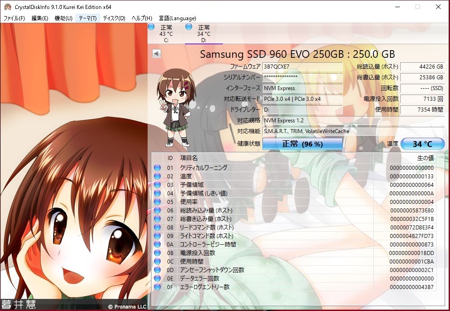
Task: Open the ディスク(D) menu
Action: point(114,18)
